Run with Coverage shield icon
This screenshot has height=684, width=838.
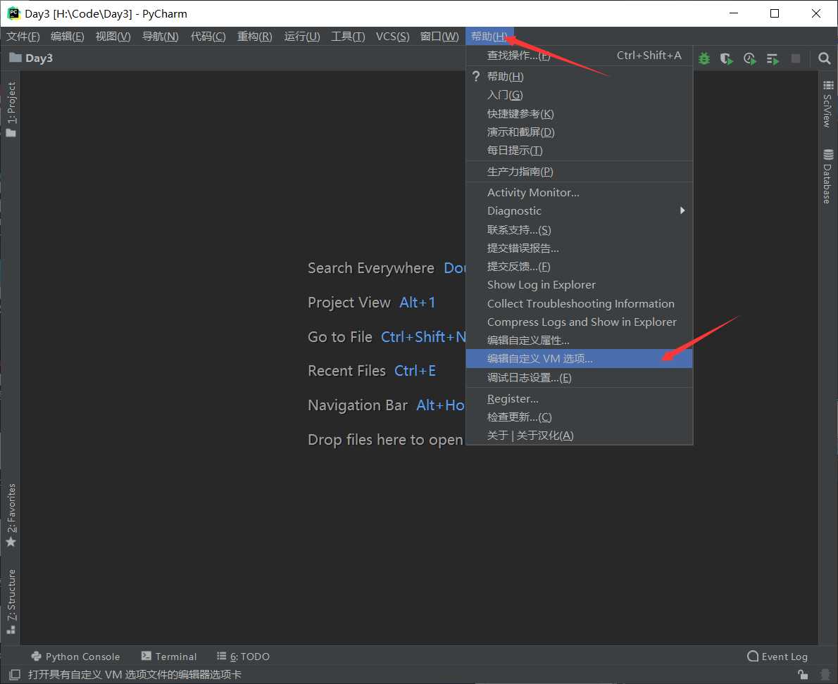coord(726,58)
